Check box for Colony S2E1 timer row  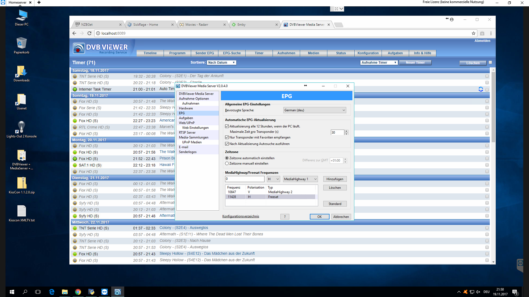click(487, 76)
